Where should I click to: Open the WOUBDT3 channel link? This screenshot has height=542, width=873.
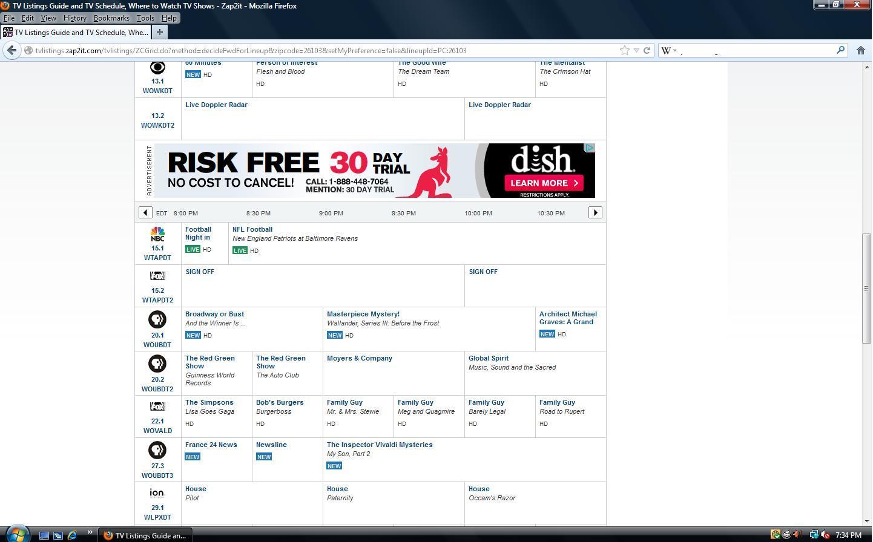click(157, 475)
